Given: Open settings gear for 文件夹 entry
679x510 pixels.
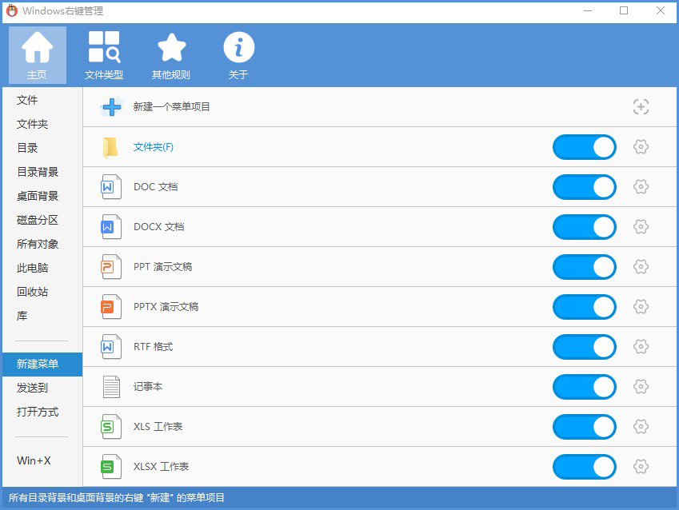Looking at the screenshot, I should tap(641, 147).
